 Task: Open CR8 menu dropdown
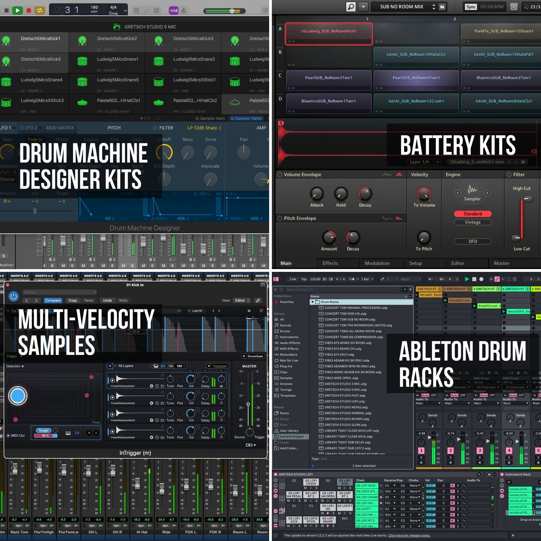tap(250, 445)
